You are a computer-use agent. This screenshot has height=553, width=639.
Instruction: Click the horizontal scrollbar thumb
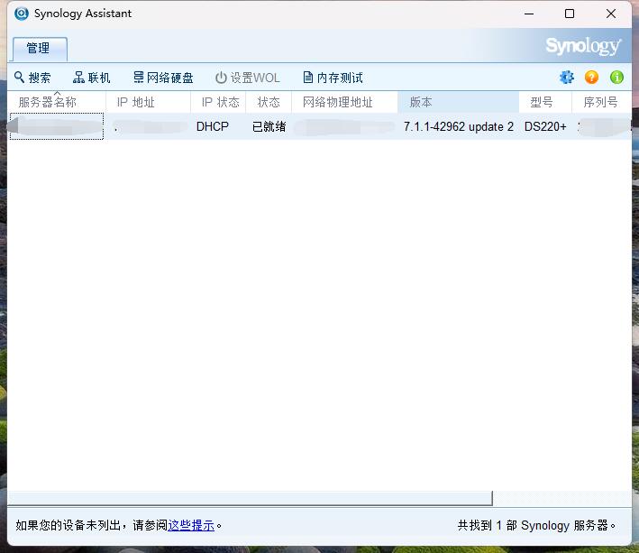250,498
